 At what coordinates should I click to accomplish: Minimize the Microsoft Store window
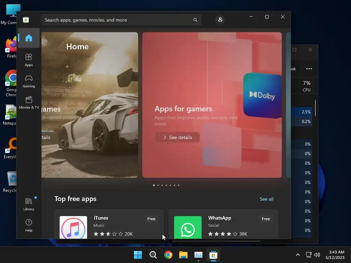(251, 17)
